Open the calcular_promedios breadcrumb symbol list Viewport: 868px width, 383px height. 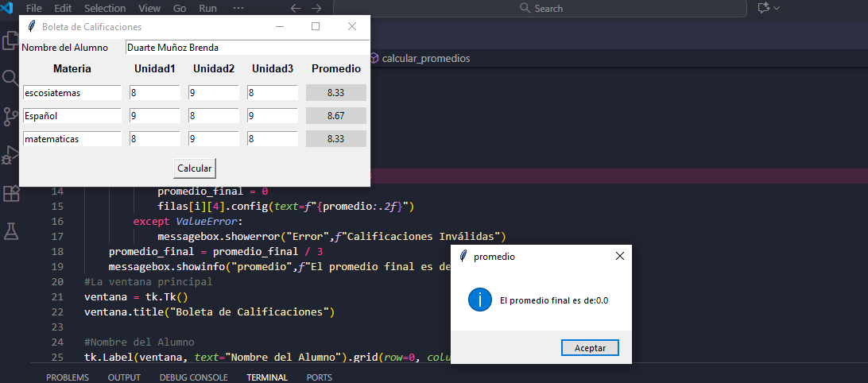(x=425, y=59)
